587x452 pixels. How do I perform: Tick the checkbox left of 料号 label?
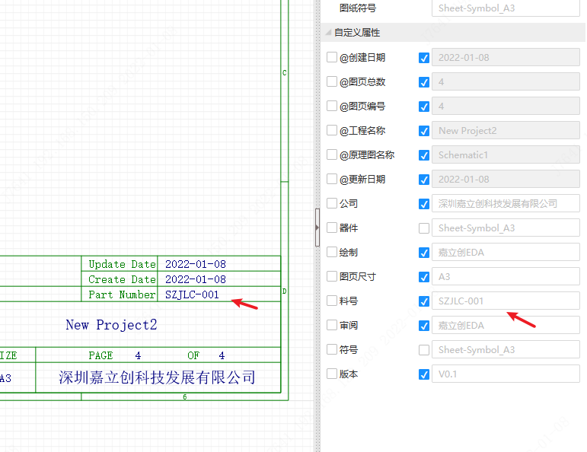332,301
